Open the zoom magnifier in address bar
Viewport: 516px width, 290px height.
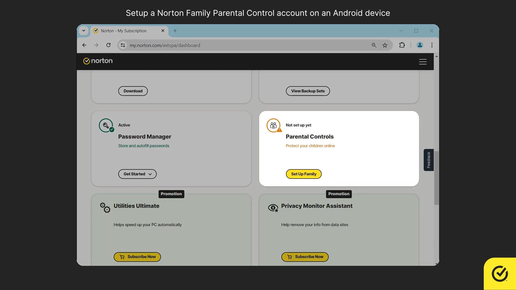[374, 45]
